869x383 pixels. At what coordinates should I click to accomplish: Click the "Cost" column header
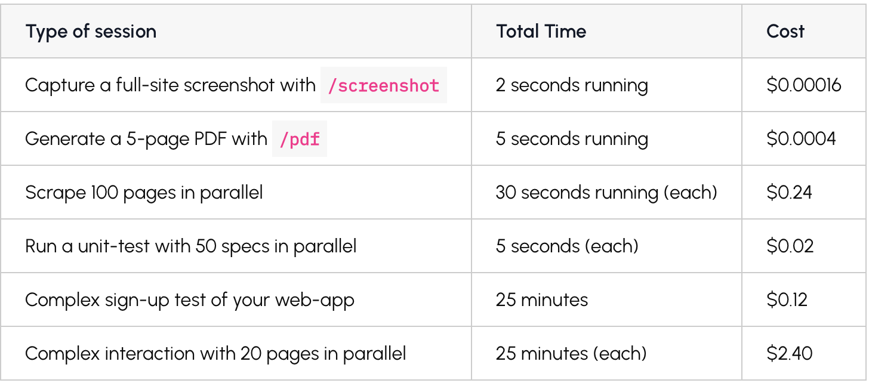click(785, 32)
